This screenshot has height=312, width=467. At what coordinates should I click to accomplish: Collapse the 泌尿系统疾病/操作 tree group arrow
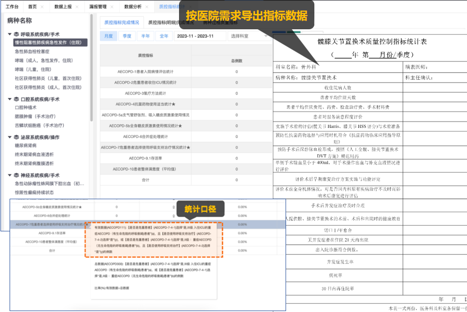[10, 137]
